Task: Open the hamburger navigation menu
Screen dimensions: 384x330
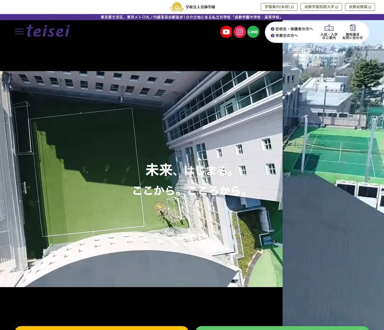Action: click(x=19, y=31)
